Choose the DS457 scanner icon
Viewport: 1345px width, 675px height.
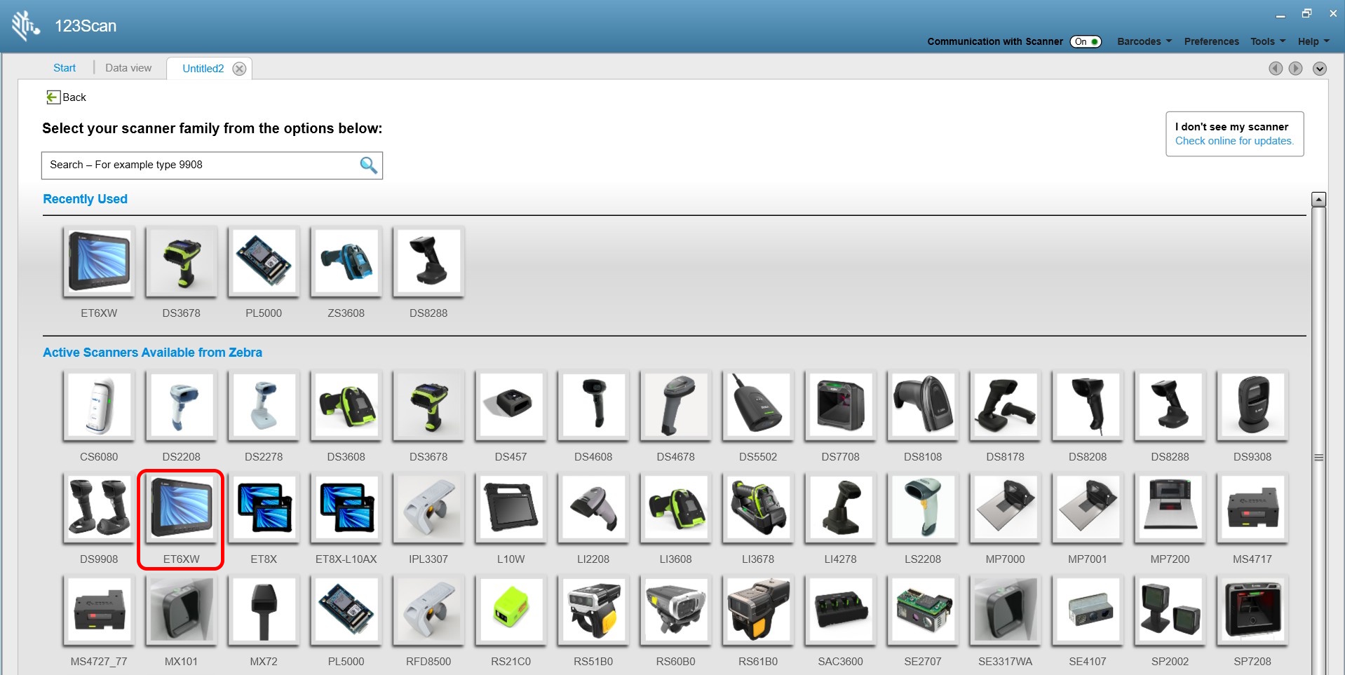point(511,405)
